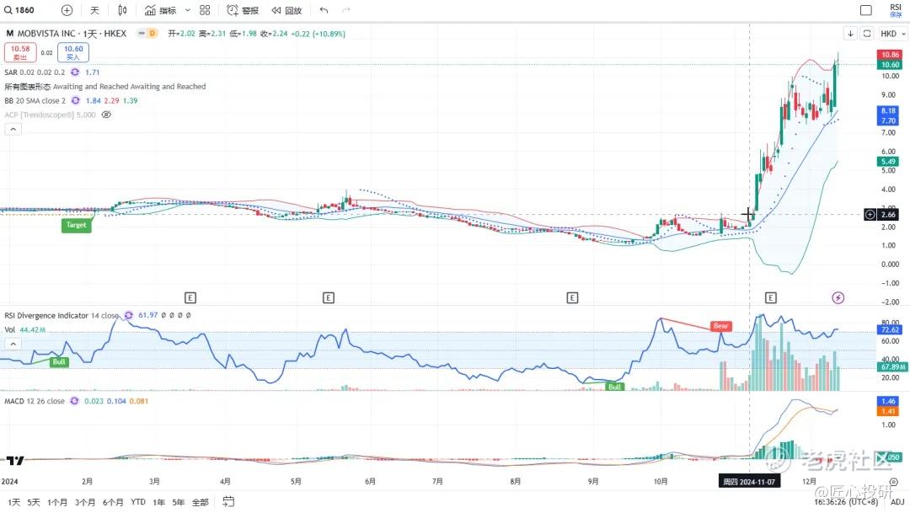
Task: Click the BB indicator refresh icon
Action: click(x=76, y=100)
